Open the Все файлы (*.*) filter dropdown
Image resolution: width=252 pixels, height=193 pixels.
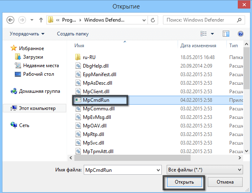coord(205,170)
